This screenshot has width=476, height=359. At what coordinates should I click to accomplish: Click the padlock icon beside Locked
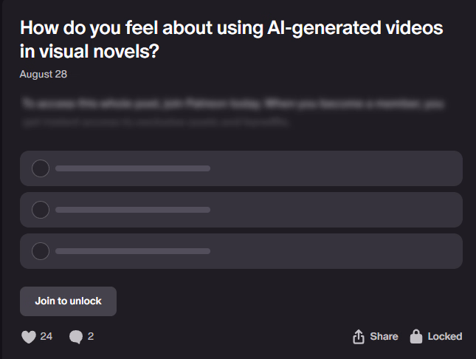coord(416,337)
